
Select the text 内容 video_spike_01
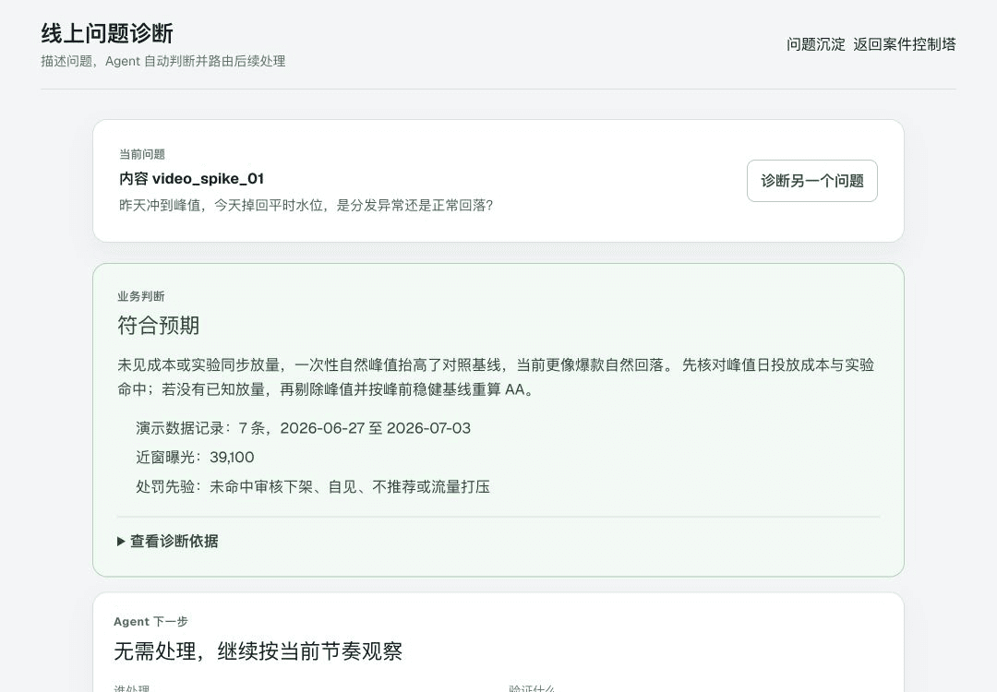tap(191, 179)
